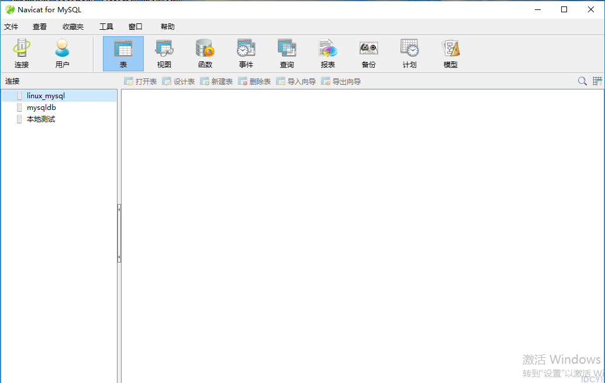The image size is (605, 383).
Task: Click 设计表 (Design Table) button
Action: tap(178, 81)
